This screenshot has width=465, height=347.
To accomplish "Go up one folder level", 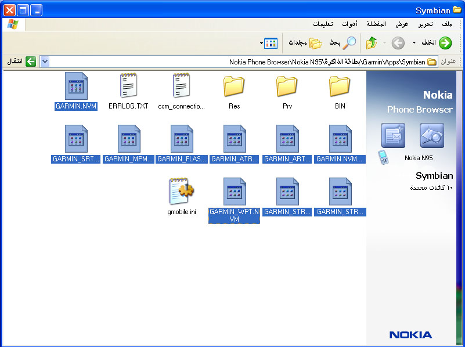I will click(x=372, y=43).
